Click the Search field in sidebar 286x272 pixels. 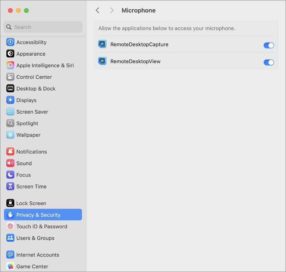point(43,27)
